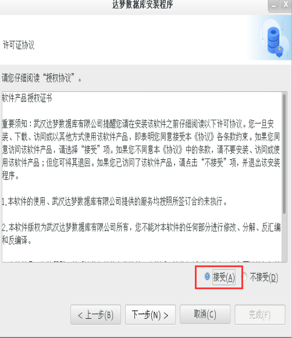The height and width of the screenshot is (338, 292).
Task: Close the 达梦数据库安装程序 window
Action: click(286, 5)
